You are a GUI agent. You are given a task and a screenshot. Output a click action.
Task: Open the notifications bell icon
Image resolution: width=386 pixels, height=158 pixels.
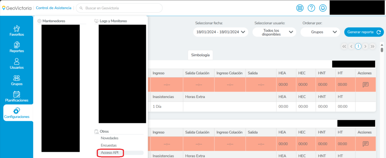[x=323, y=8]
